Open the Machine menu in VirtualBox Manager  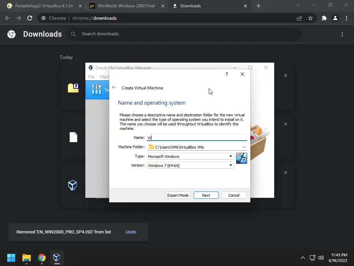pos(104,77)
